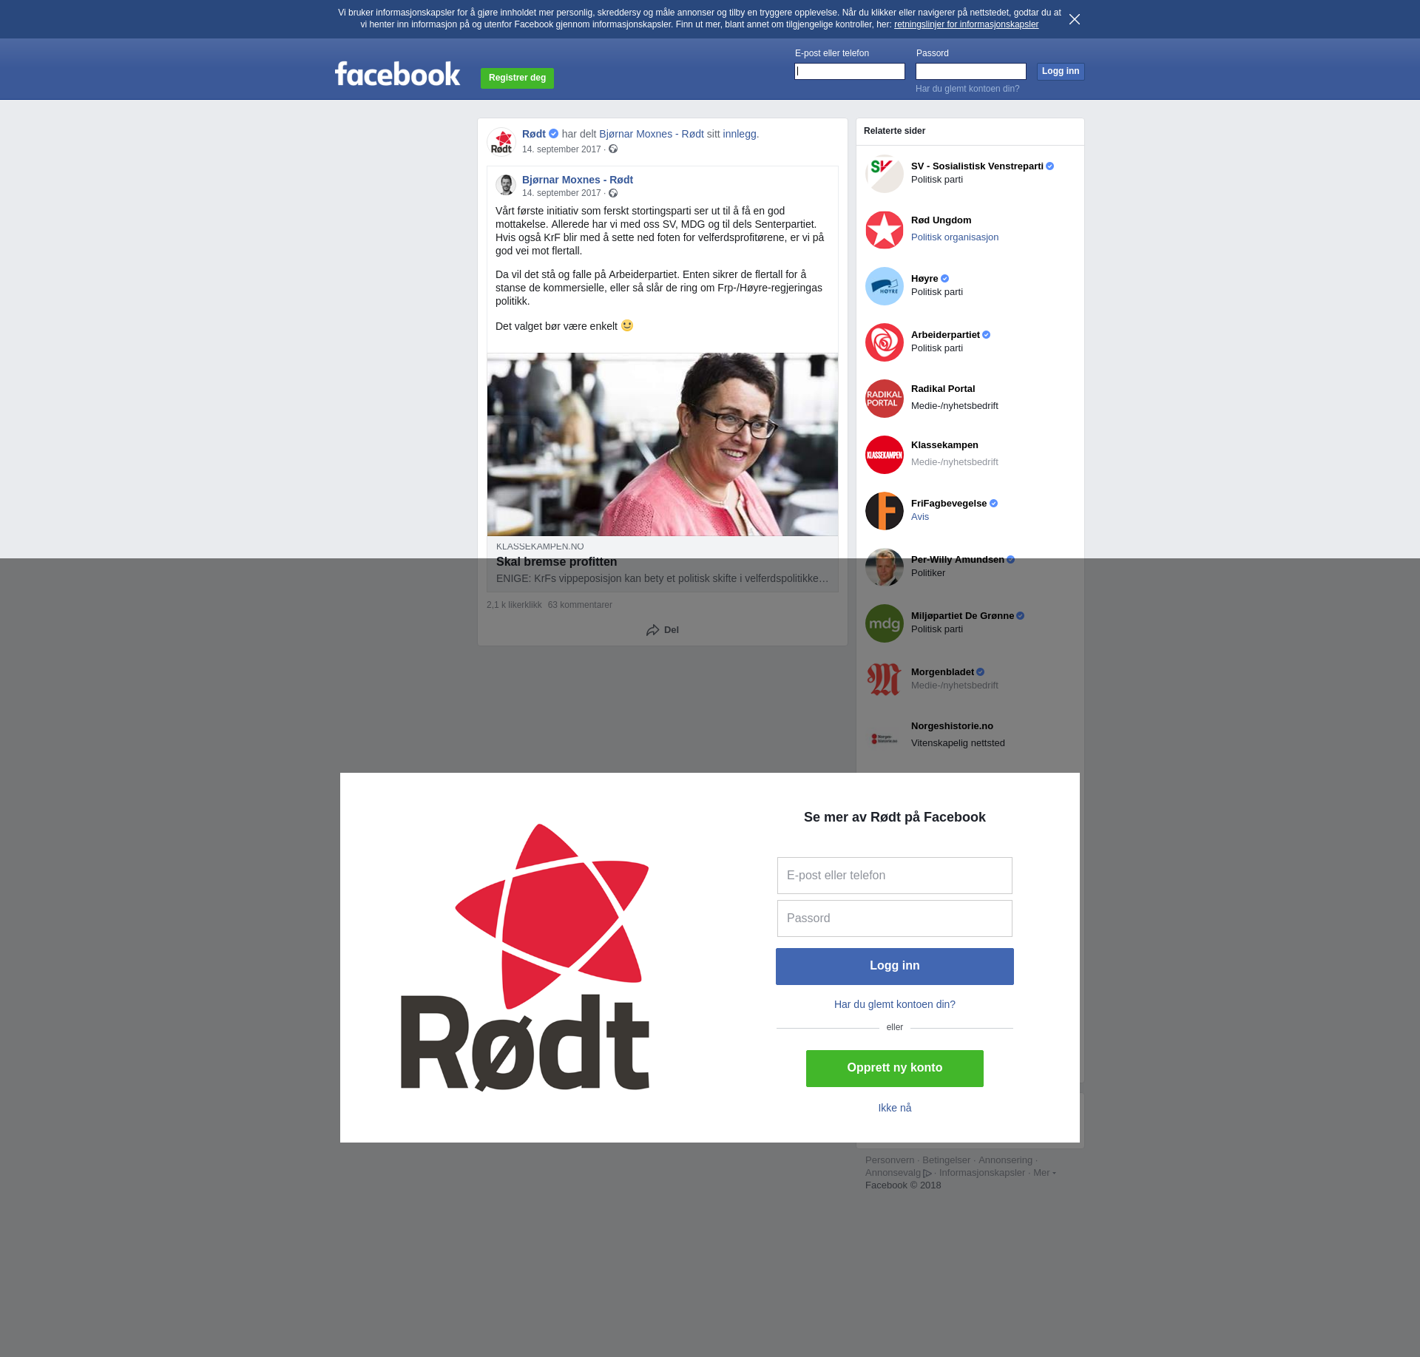Close the cookie notice banner

[1075, 19]
